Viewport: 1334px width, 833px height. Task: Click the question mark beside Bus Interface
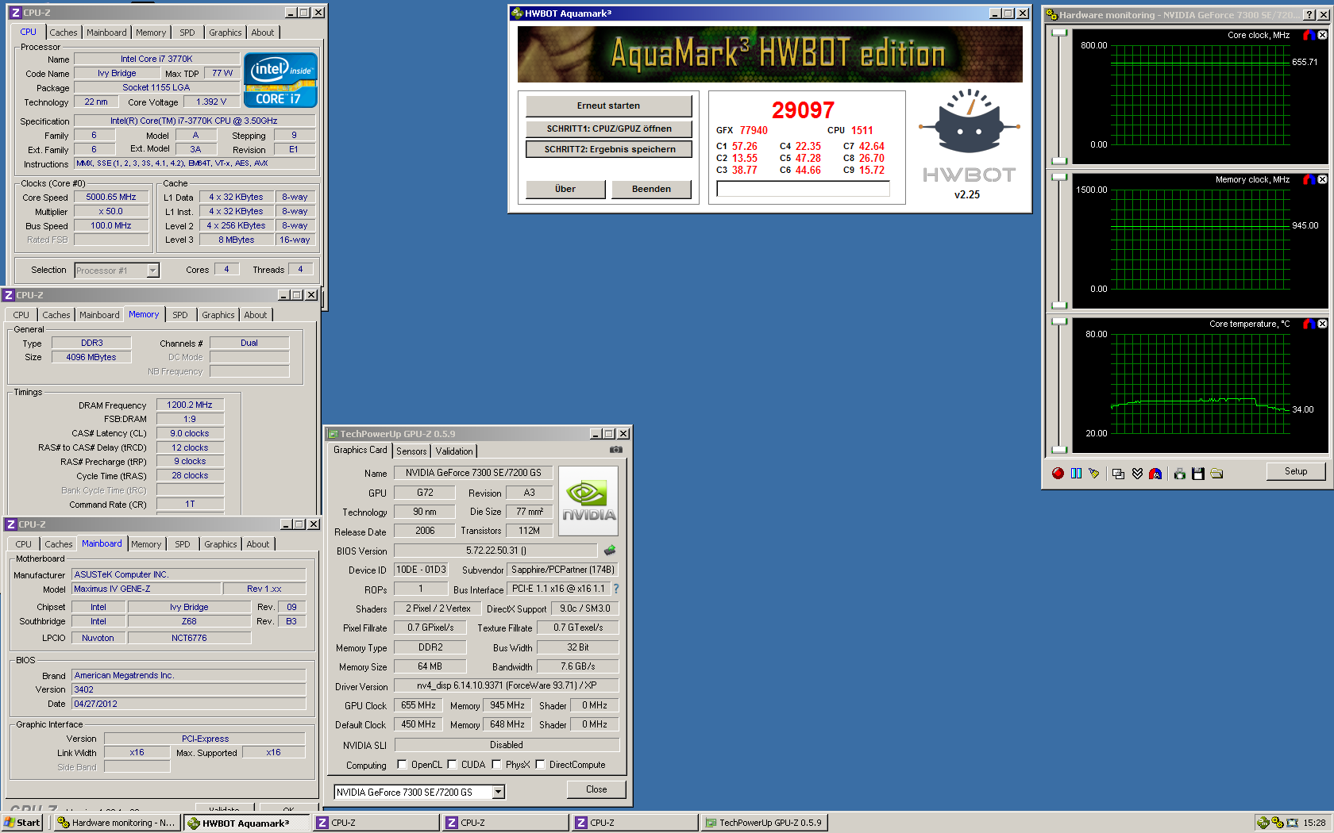[x=616, y=589]
